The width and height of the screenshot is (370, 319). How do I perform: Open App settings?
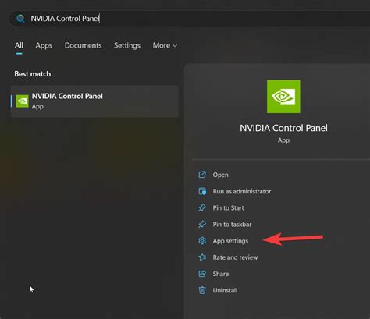[230, 241]
